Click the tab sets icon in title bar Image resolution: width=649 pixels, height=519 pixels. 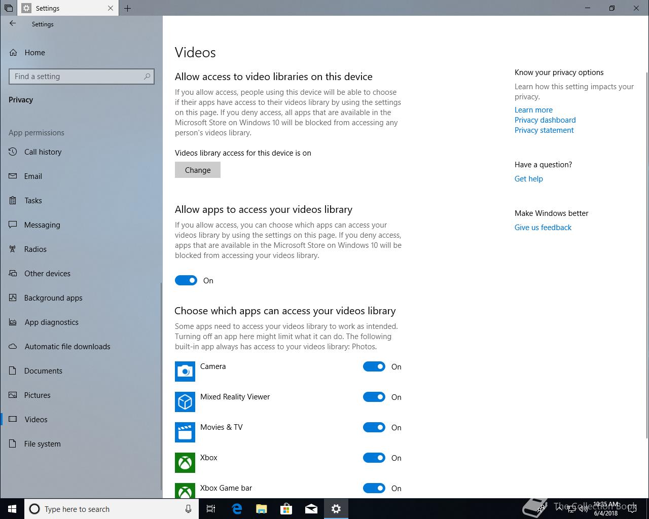[x=9, y=8]
